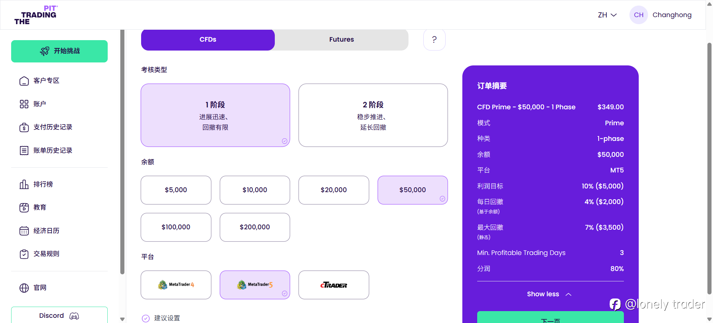Viewport: 713px width, 323px height.
Task: Open 交易规则 link
Action: point(46,254)
